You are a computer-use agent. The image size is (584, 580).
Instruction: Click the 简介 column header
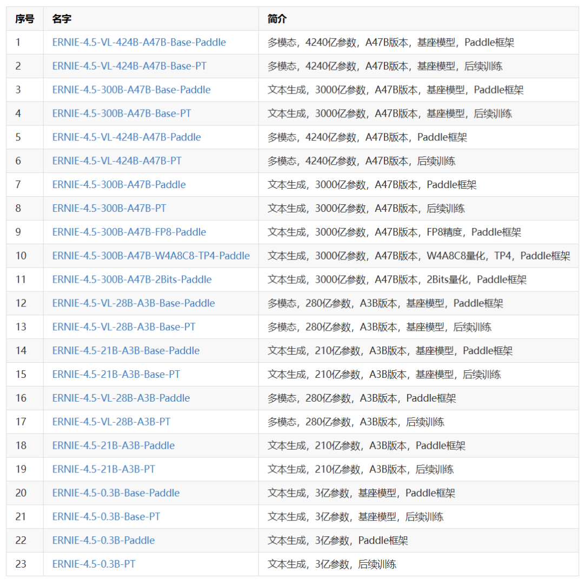coord(419,18)
